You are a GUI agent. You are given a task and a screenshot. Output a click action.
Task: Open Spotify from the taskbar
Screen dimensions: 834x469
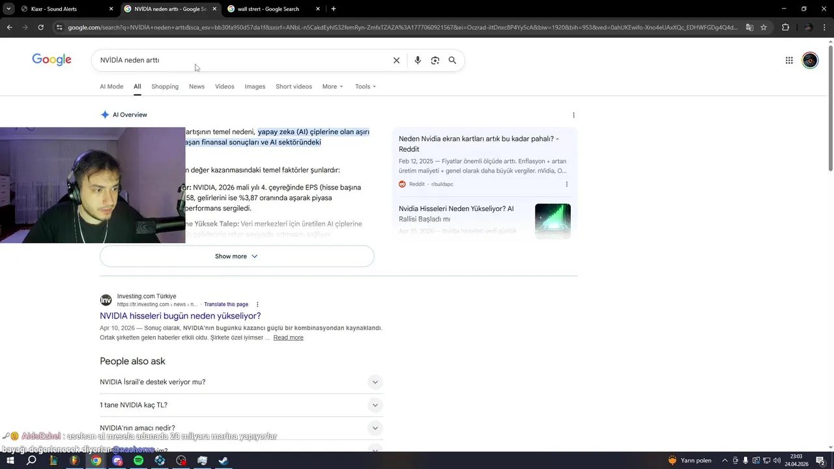click(x=138, y=461)
